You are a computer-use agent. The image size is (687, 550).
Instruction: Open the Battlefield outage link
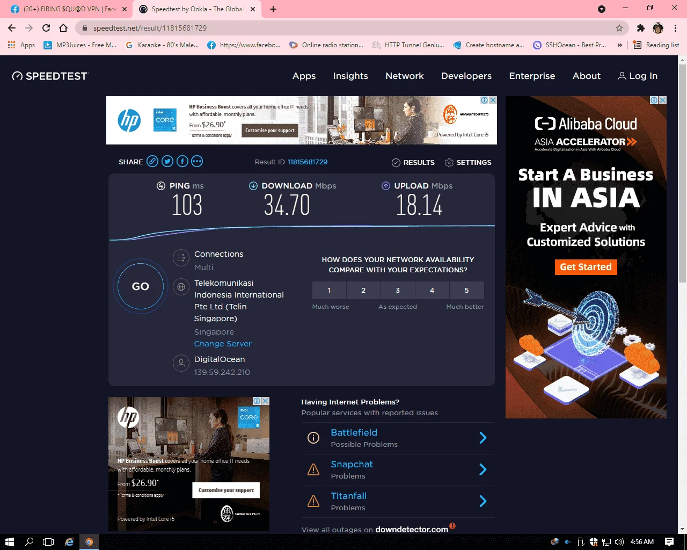(354, 432)
